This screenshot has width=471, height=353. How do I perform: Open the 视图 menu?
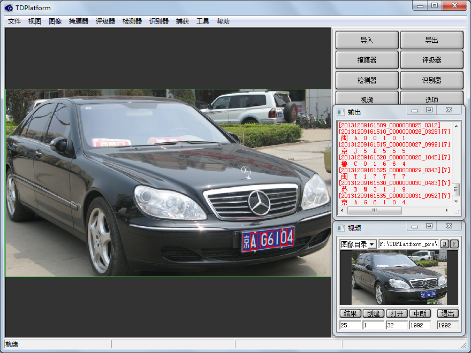(x=35, y=21)
